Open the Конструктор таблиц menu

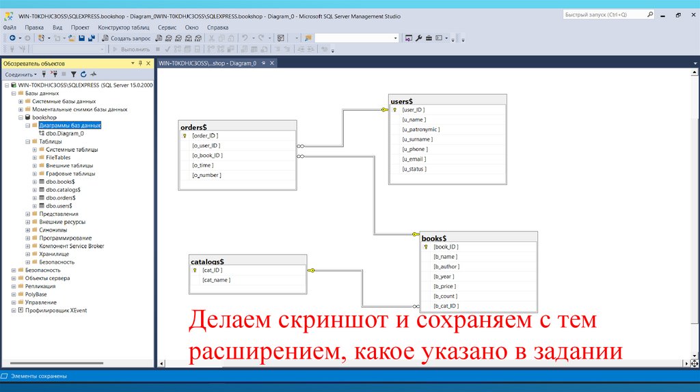(124, 27)
